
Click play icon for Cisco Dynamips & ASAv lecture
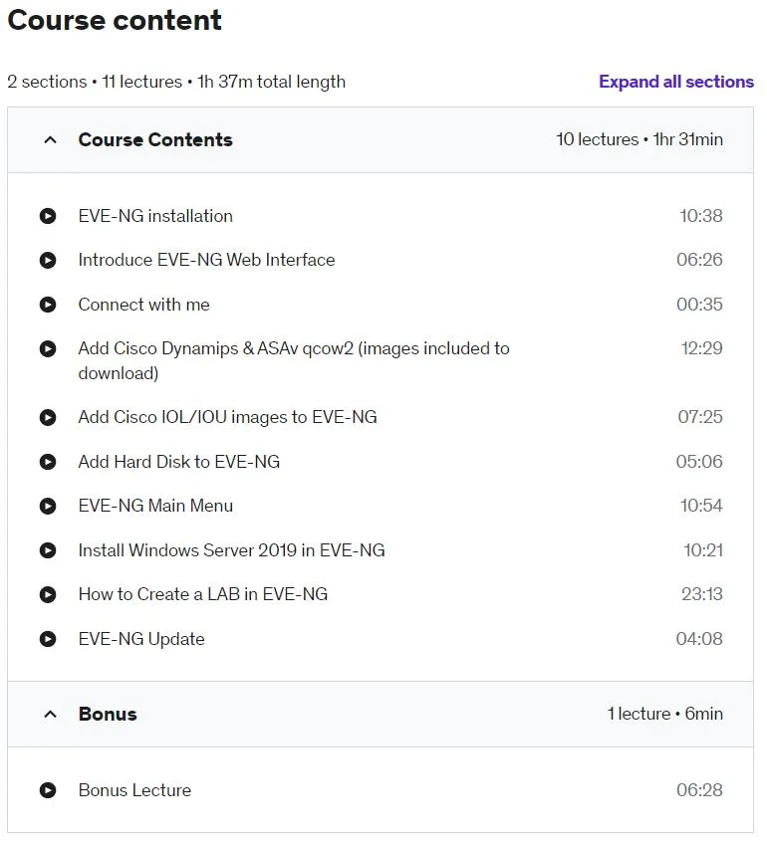coord(48,348)
